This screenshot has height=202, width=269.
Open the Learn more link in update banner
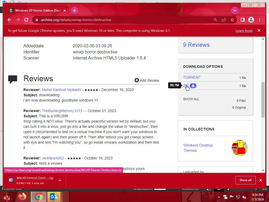244,31
